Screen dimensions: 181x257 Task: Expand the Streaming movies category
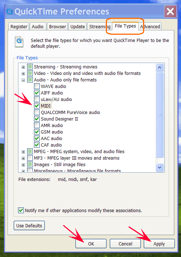(x=23, y=67)
